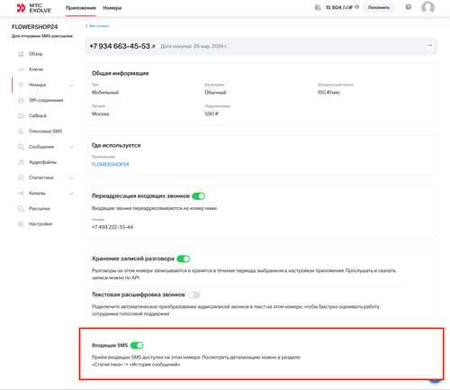Open Настройки settings icon in sidebar
The height and width of the screenshot is (390, 450).
21,224
